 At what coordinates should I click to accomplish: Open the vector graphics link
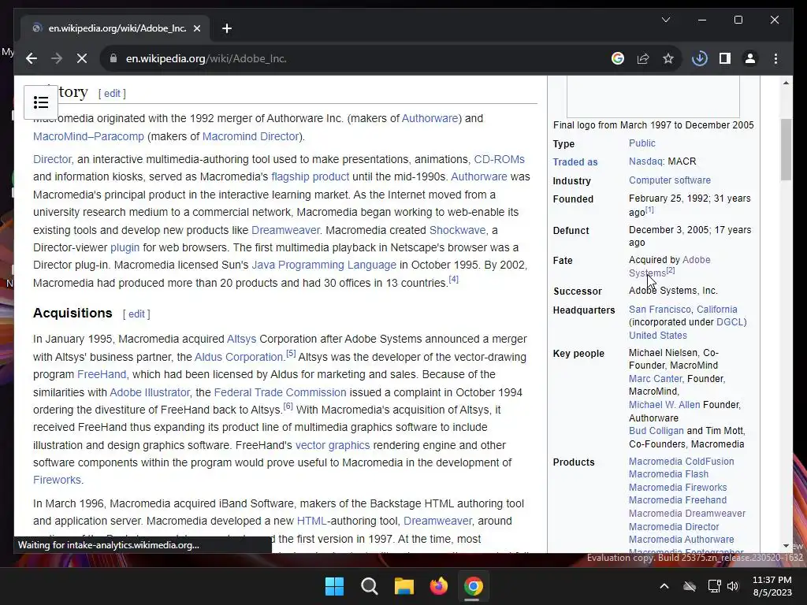point(333,446)
